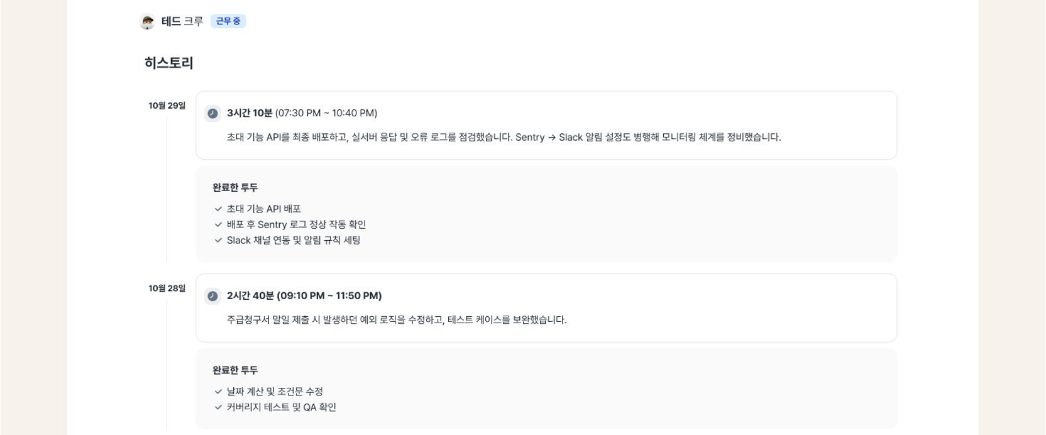Click the checkmark beside Slack 채널 연동 및 알림 규칙 세팅
Image resolution: width=1046 pixels, height=435 pixels.
click(x=217, y=240)
